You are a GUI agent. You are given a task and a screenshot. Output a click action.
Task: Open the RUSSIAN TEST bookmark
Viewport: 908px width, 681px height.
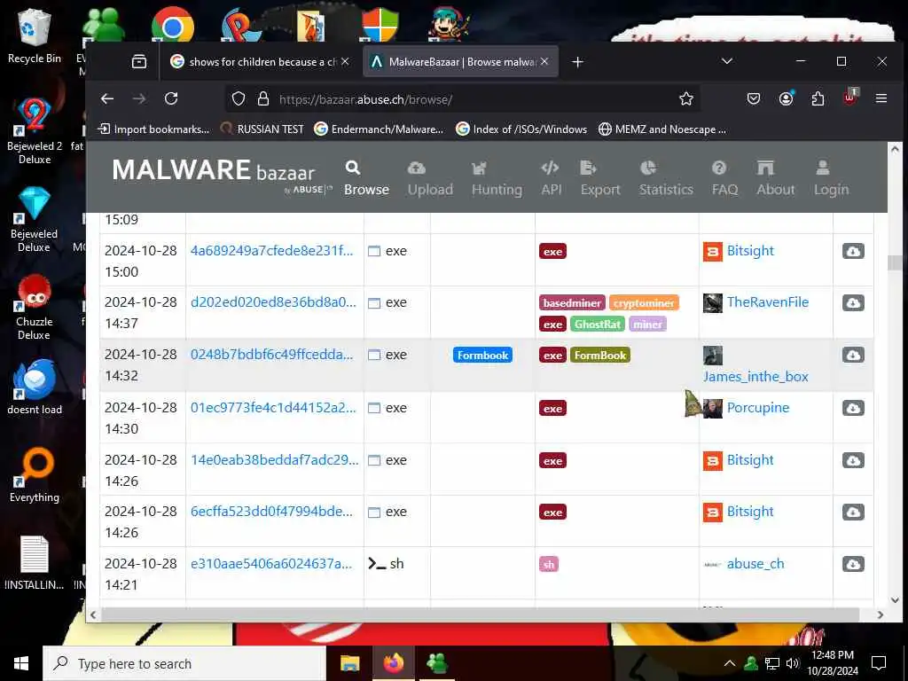pyautogui.click(x=262, y=129)
